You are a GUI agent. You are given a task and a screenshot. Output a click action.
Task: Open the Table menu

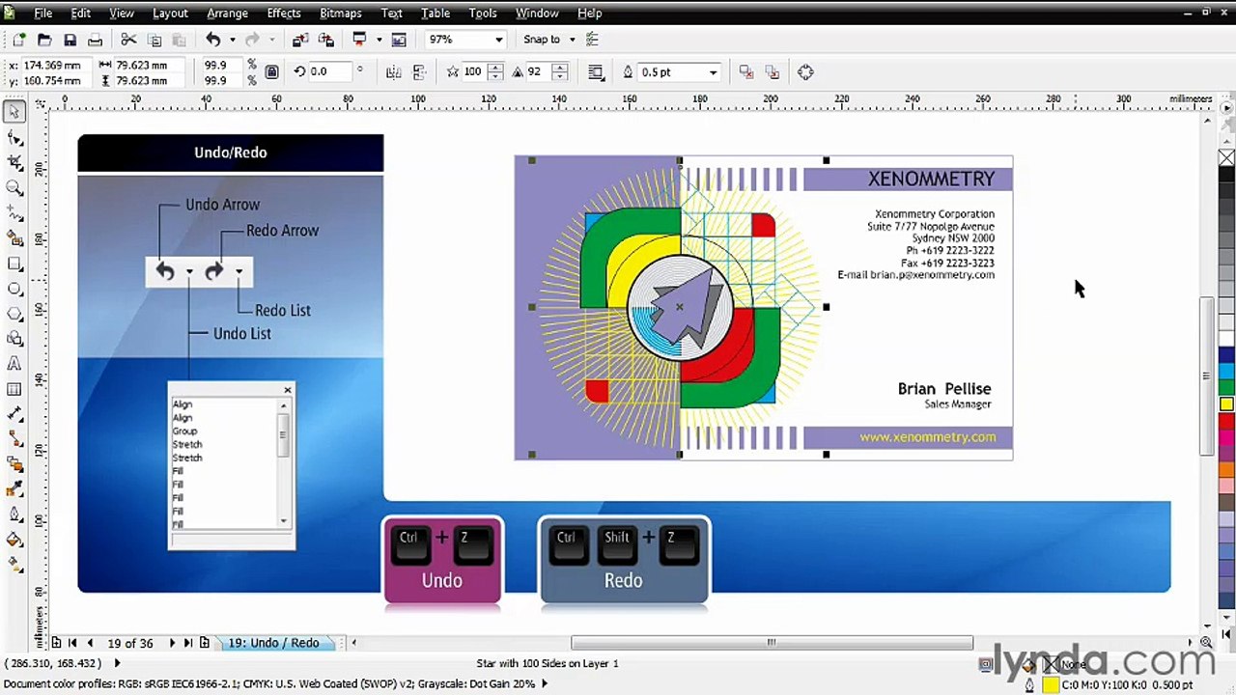pos(435,14)
